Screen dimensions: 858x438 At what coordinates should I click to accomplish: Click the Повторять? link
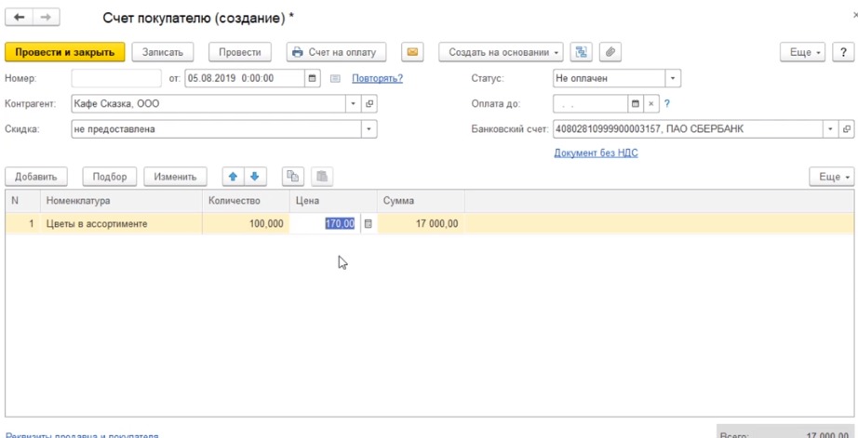[x=377, y=78]
